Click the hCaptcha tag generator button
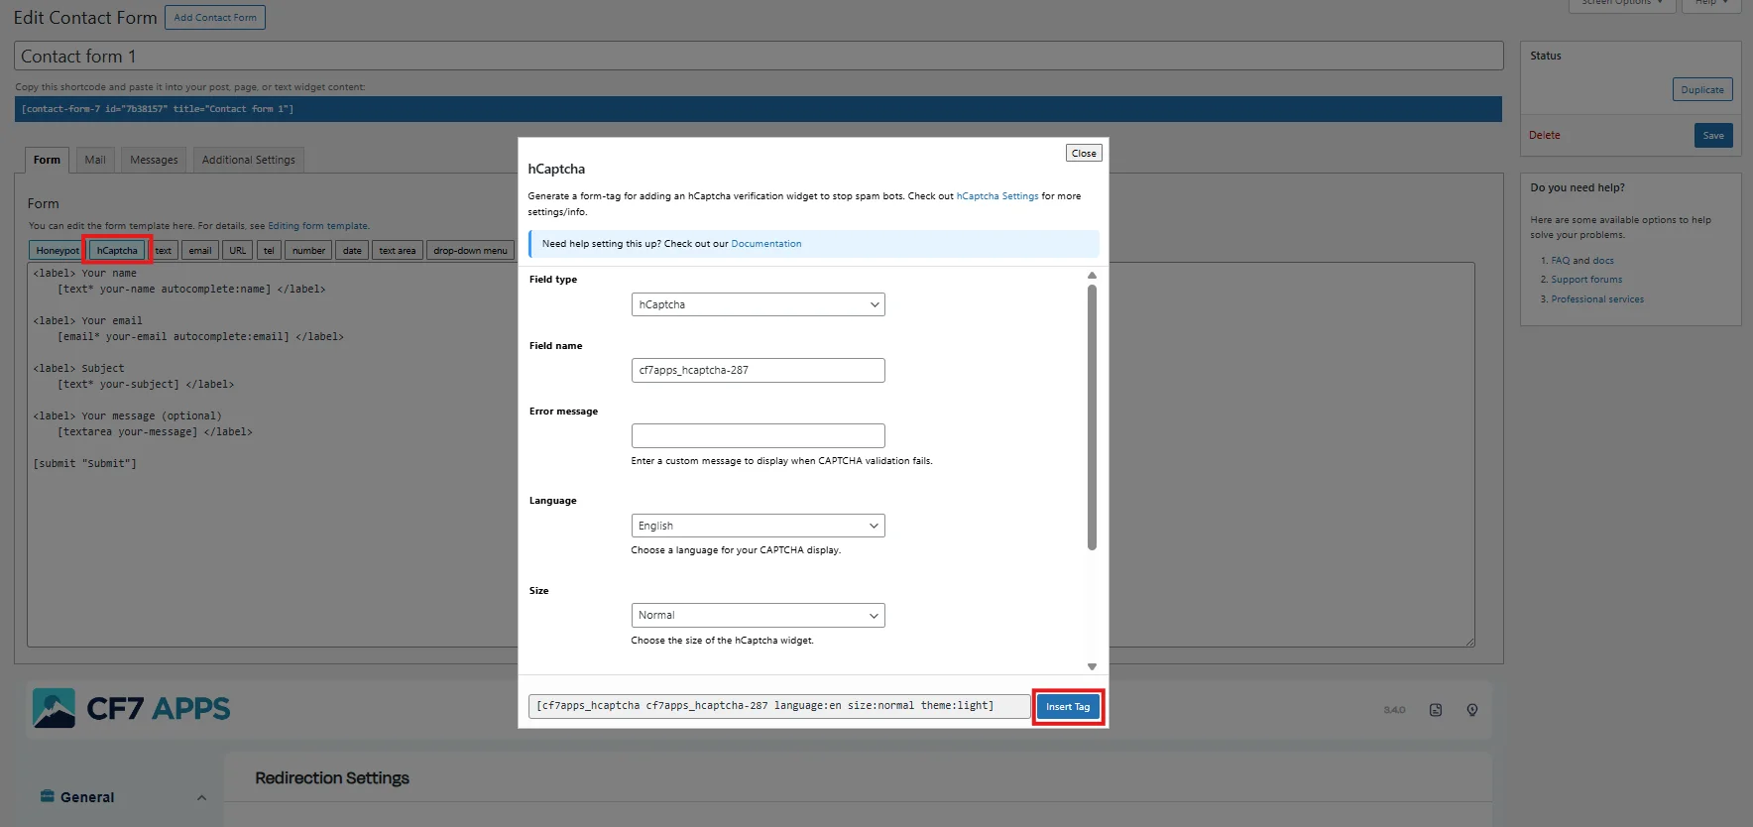This screenshot has width=1753, height=827. click(117, 251)
